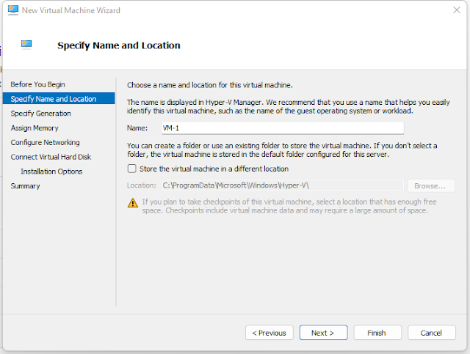Click the New Virtual Machine Wizard title text

click(x=71, y=10)
